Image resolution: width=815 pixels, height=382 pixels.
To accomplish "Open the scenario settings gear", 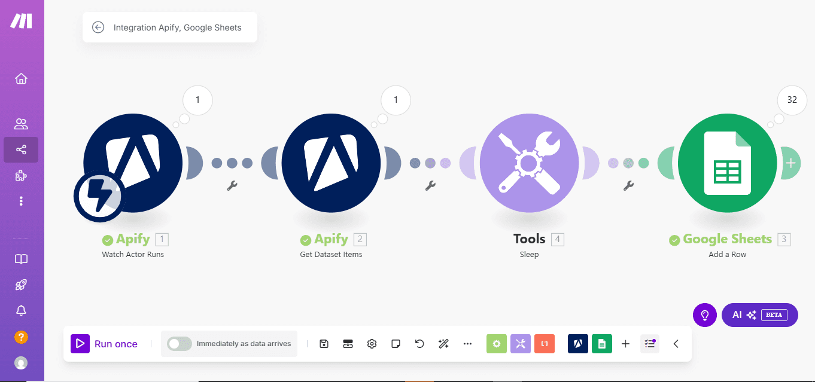I will [x=372, y=344].
